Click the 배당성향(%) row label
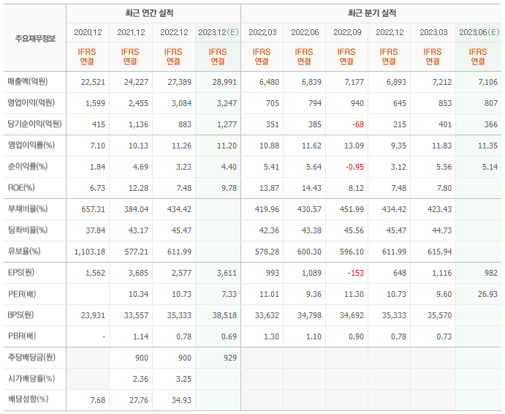The image size is (505, 414). (28, 399)
